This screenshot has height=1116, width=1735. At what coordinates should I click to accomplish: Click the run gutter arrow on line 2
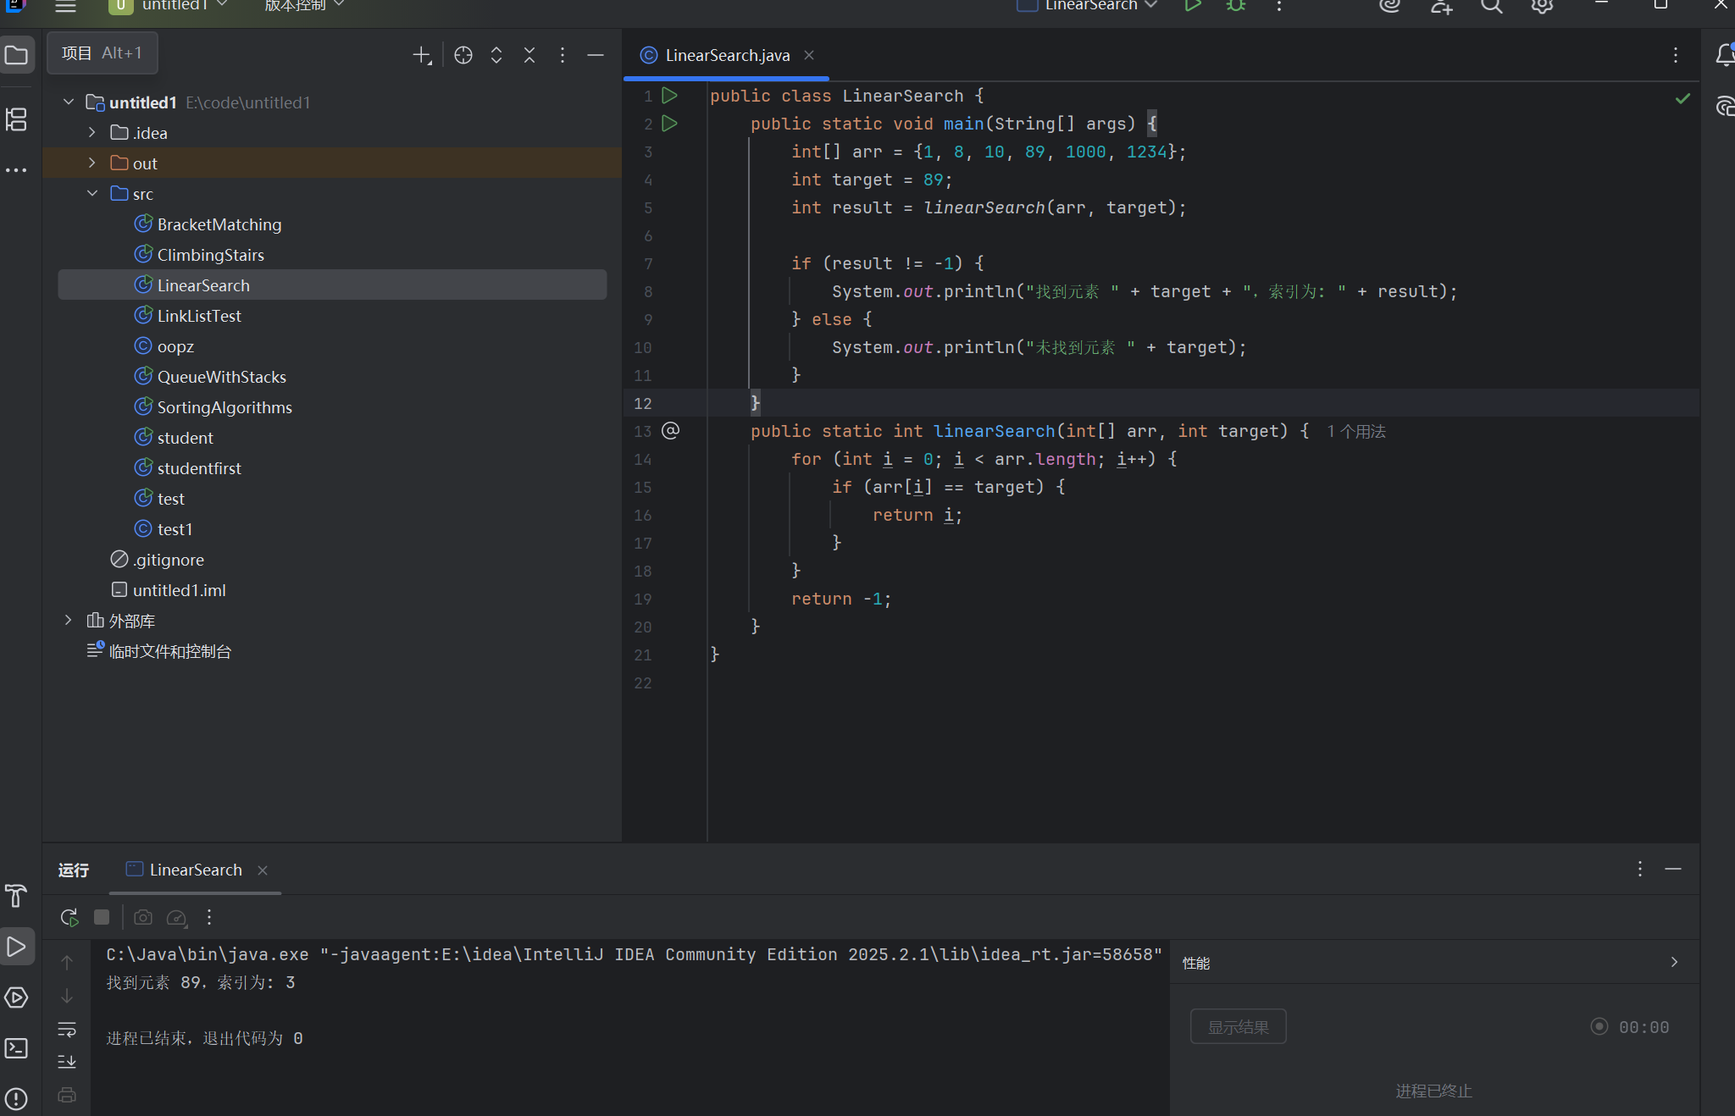669,124
